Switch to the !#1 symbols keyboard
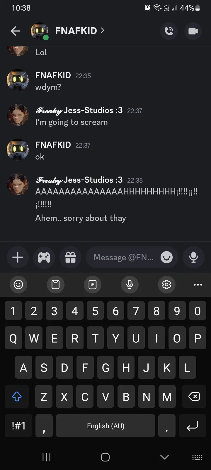The image size is (211, 470). (19, 426)
